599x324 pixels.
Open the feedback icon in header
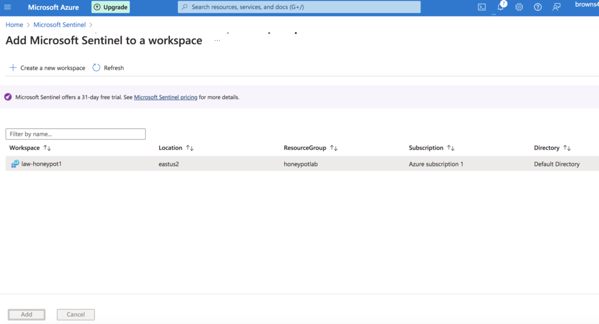click(x=556, y=7)
